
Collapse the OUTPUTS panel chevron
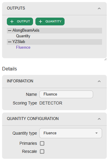tap(99, 8)
